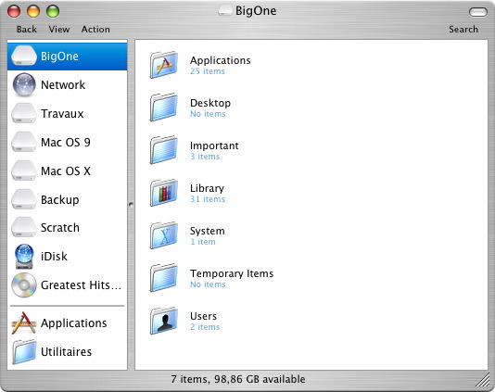Open the Action menu in toolbar
The height and width of the screenshot is (392, 495).
[x=95, y=29]
